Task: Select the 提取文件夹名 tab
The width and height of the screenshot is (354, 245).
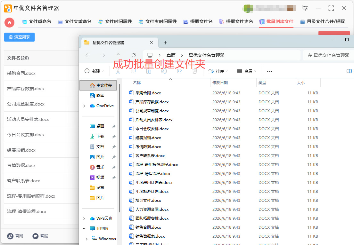Action: (236, 22)
